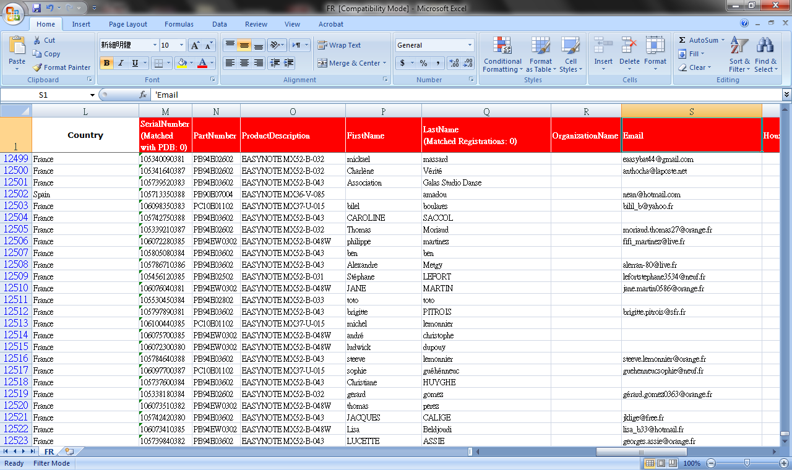792x470 pixels.
Task: Activate the Format Painter
Action: tap(62, 67)
